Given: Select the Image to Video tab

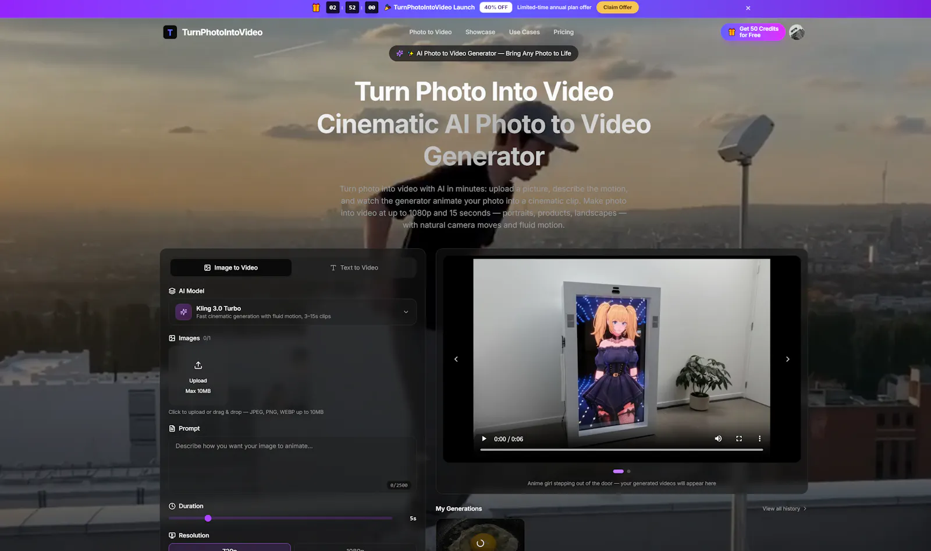Looking at the screenshot, I should [x=231, y=268].
